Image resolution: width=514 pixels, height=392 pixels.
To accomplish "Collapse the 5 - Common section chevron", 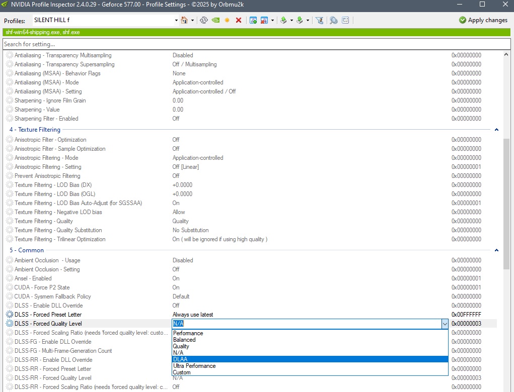I will (x=496, y=250).
